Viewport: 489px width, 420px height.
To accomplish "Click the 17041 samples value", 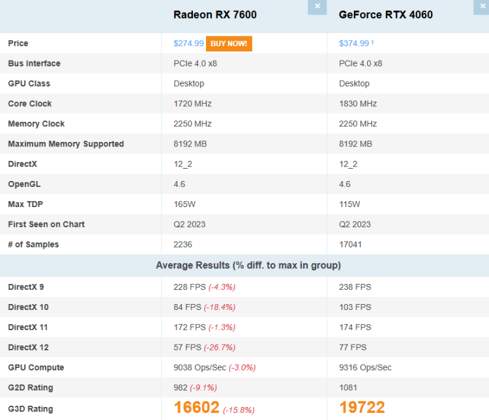I will click(x=350, y=245).
